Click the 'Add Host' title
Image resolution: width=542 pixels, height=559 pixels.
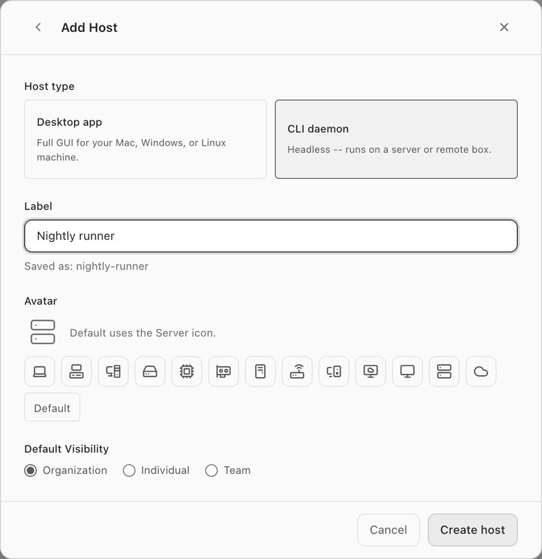[x=89, y=28]
